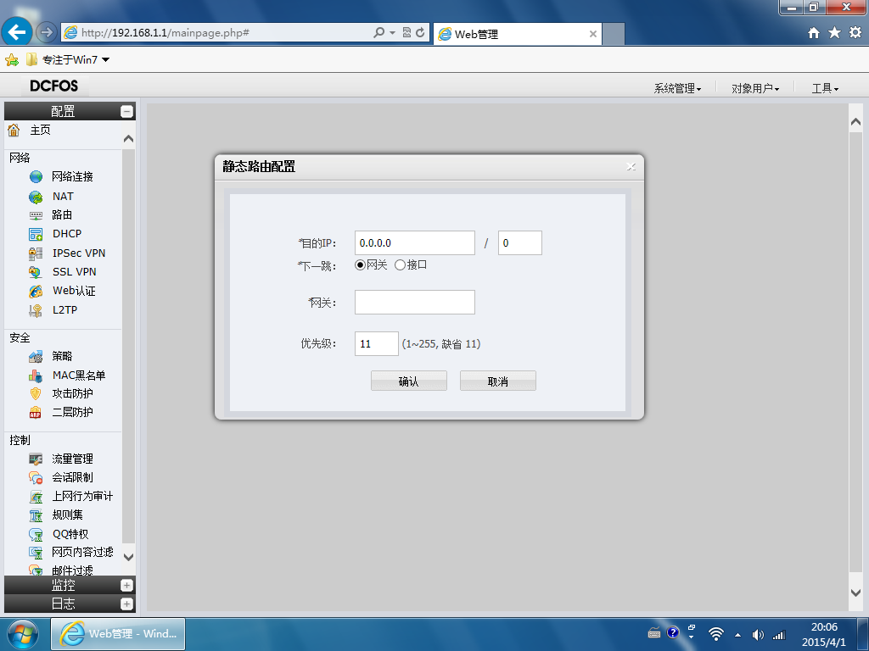
Task: Click the 取消 button
Action: point(497,381)
